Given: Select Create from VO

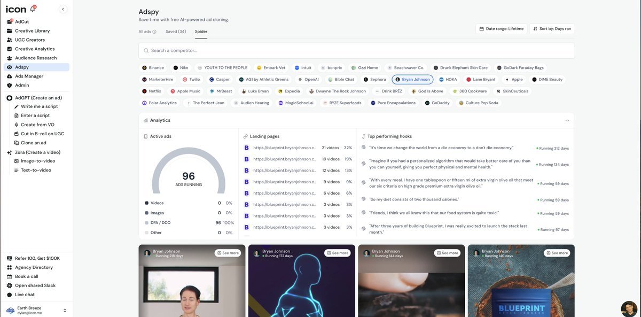Looking at the screenshot, I should (x=37, y=125).
